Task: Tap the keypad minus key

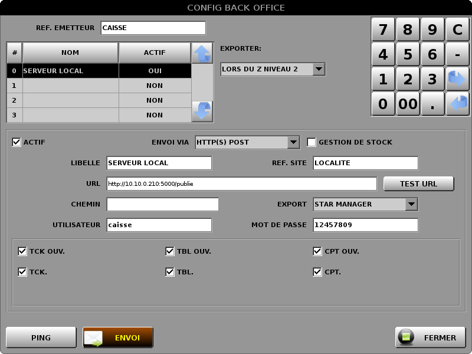Action: coord(457,54)
